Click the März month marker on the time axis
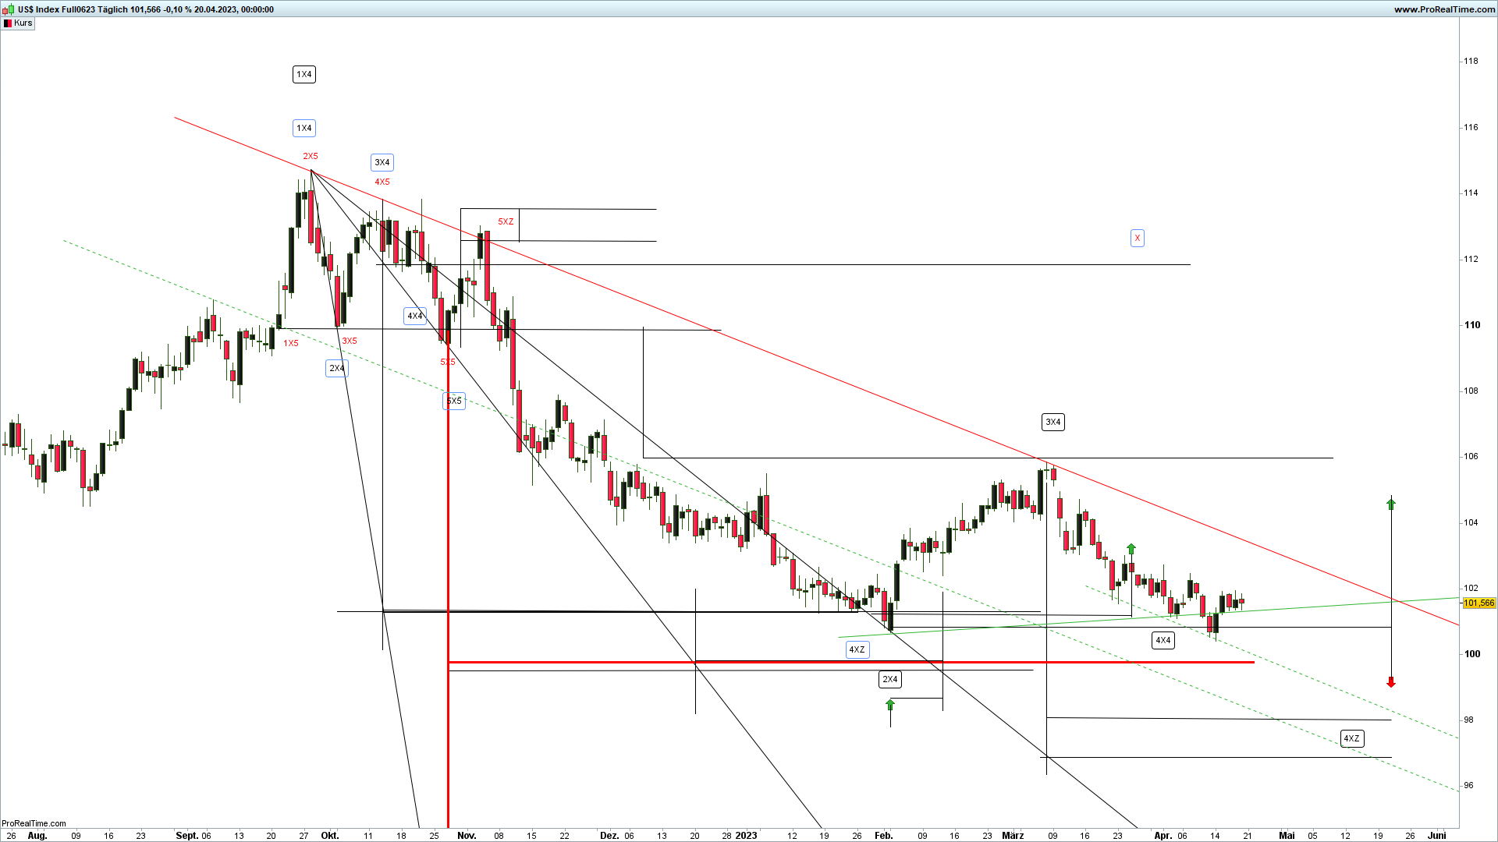The width and height of the screenshot is (1498, 842). pyautogui.click(x=1013, y=836)
